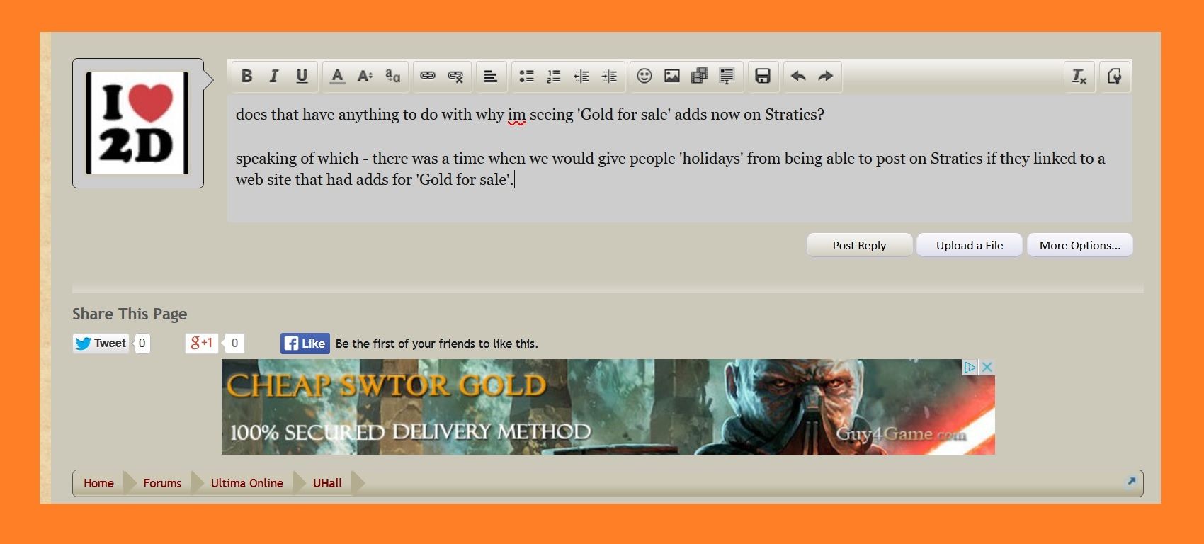Viewport: 1204px width, 544px height.
Task: Go to Forums in the breadcrumb
Action: click(x=162, y=483)
